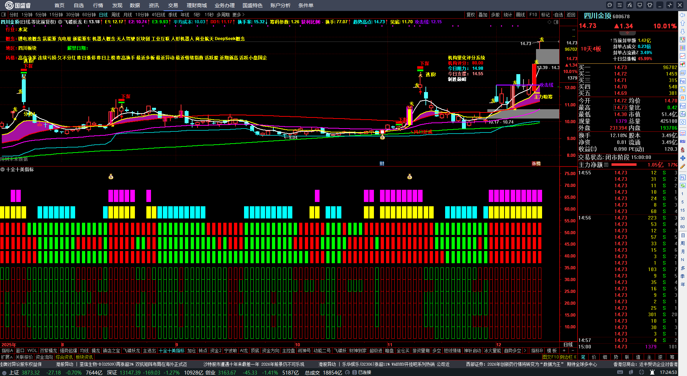Click the RSI indicator sidebar icon
The image size is (687, 376).
coord(683,141)
